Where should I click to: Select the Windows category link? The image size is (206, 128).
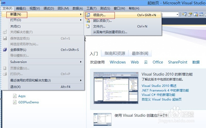coord(118,62)
